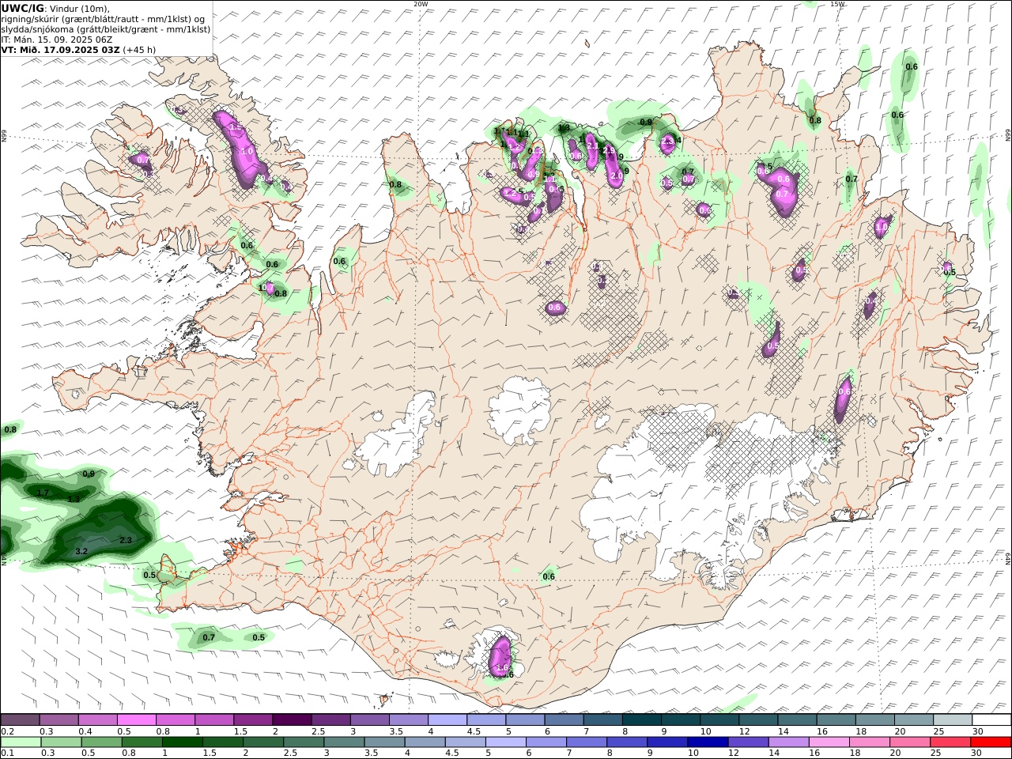Select the 0.5 bright pink snow swatch
This screenshot has width=1012, height=759.
point(136,720)
